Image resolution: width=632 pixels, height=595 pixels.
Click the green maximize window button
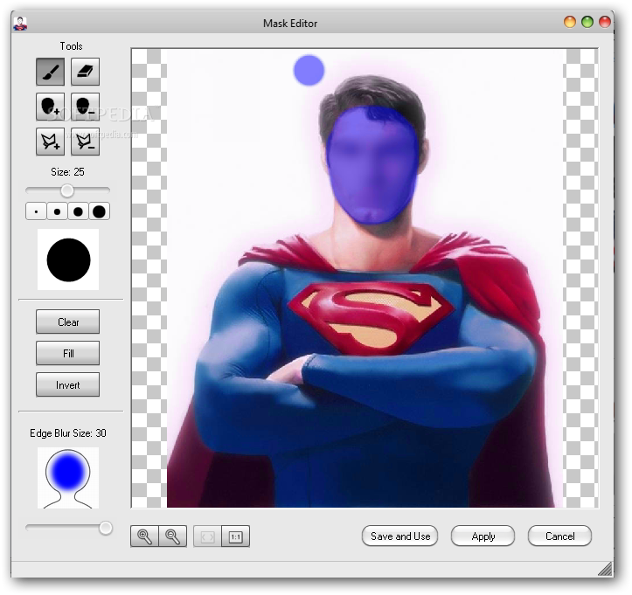[587, 22]
